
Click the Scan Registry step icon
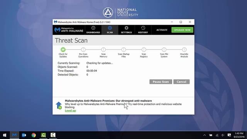click(144, 50)
